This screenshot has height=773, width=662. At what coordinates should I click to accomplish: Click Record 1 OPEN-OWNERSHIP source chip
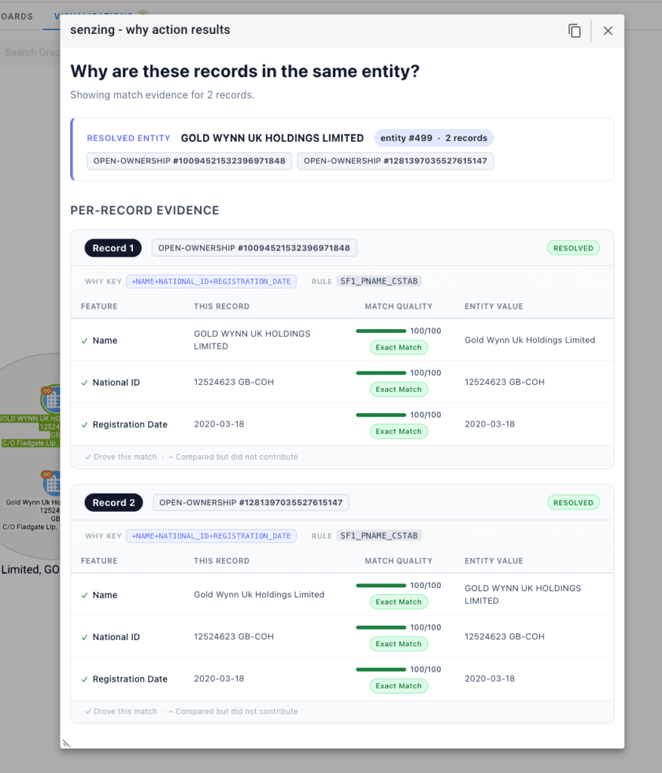coord(254,248)
